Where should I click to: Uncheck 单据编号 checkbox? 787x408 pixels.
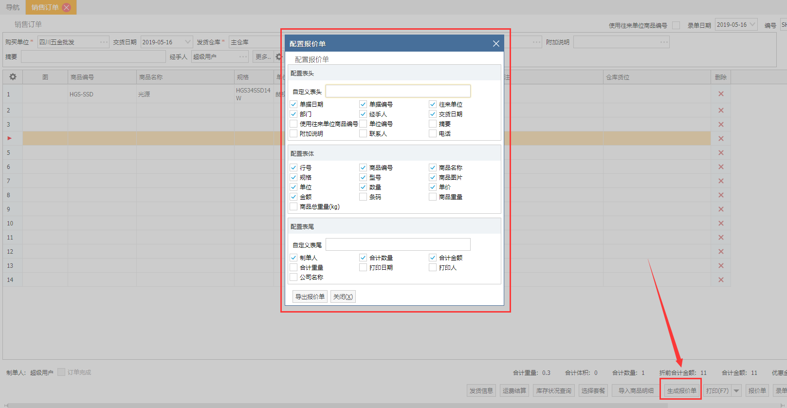tap(363, 104)
